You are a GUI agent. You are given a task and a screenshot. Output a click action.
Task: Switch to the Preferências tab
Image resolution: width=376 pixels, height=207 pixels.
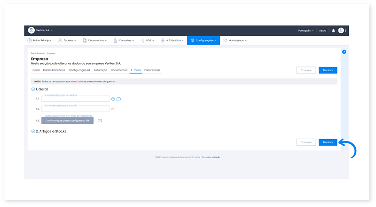(x=152, y=70)
